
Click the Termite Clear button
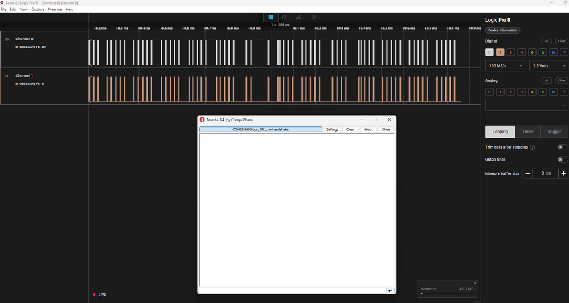350,129
